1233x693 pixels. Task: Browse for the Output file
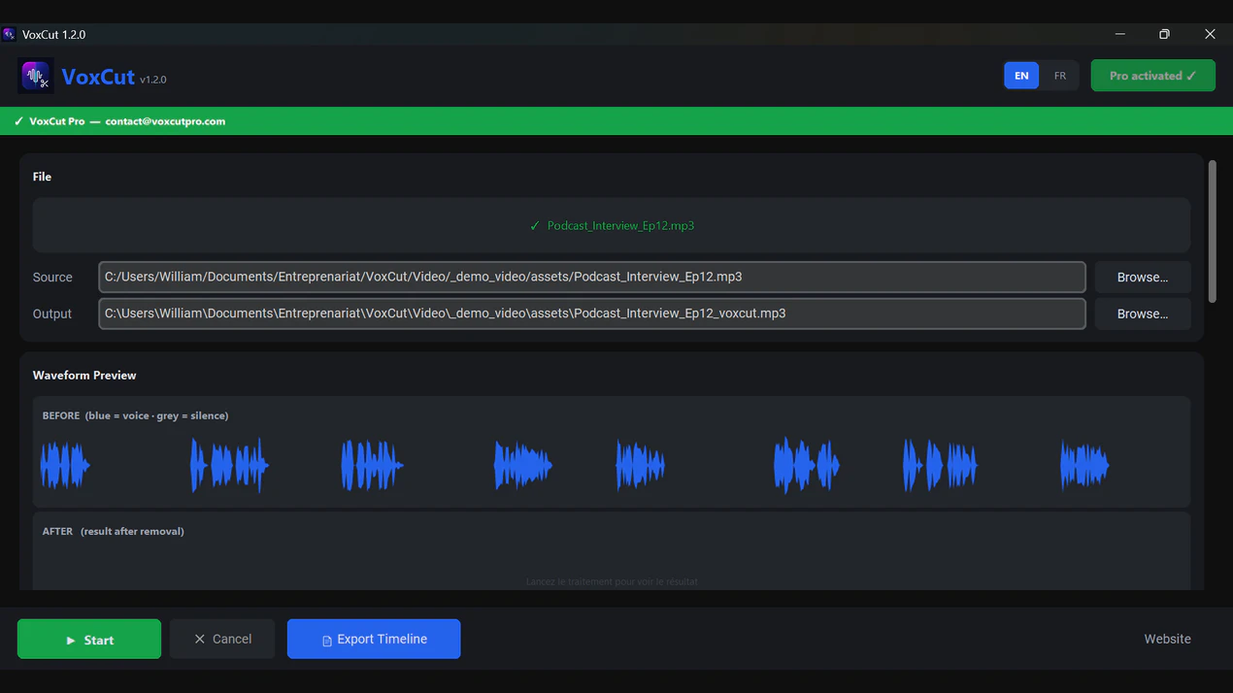[1143, 313]
